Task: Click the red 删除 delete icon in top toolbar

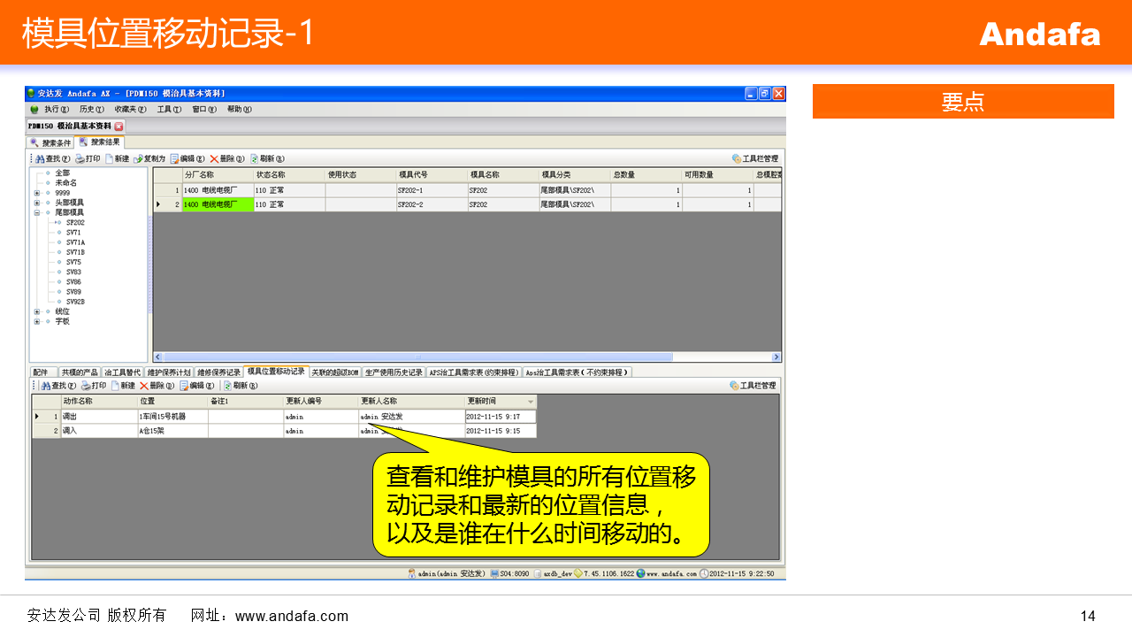Action: click(214, 158)
